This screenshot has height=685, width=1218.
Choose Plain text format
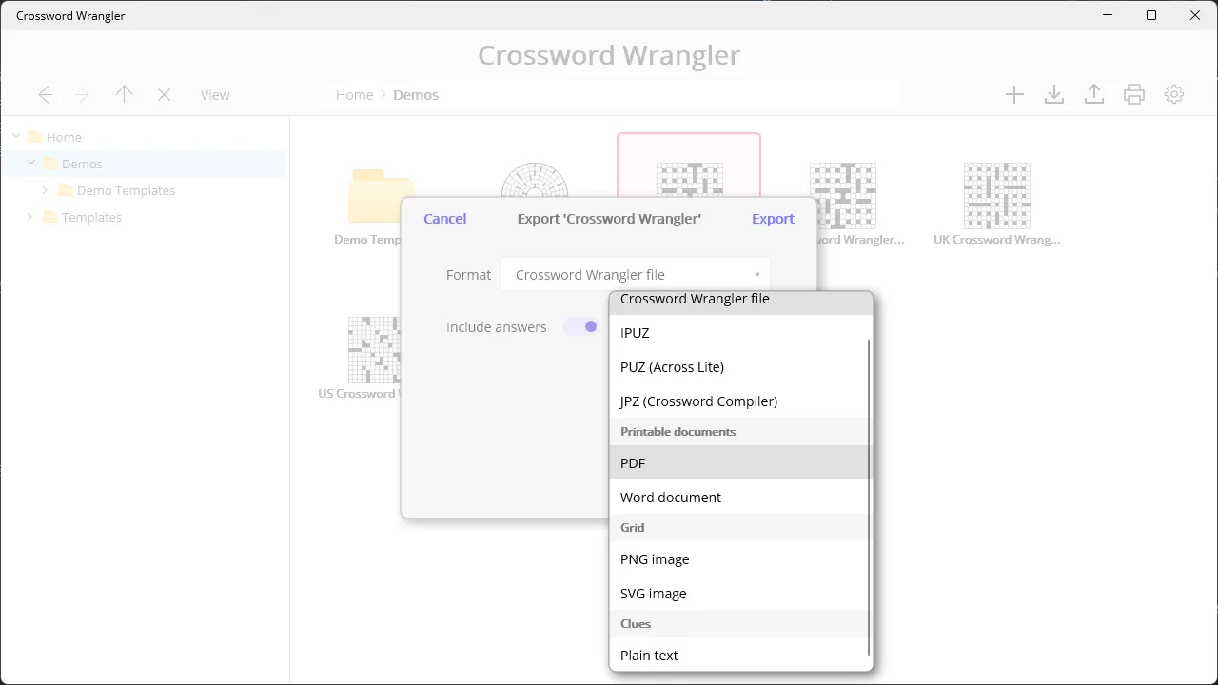[x=739, y=656]
